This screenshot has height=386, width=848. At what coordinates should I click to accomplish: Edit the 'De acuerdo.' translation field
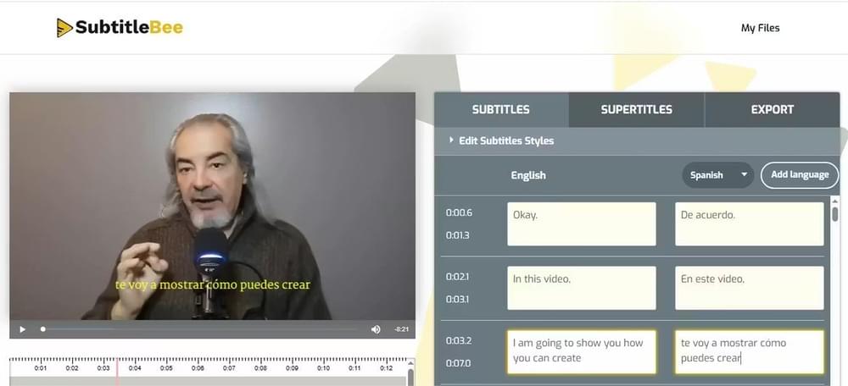(749, 224)
